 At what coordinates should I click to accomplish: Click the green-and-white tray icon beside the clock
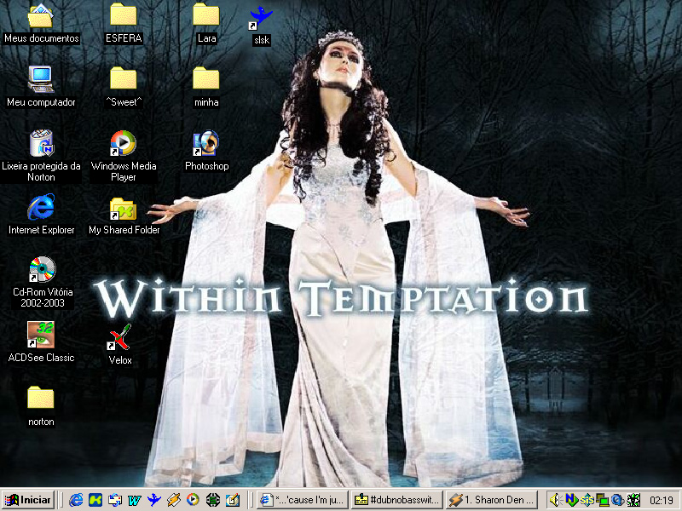(x=633, y=501)
